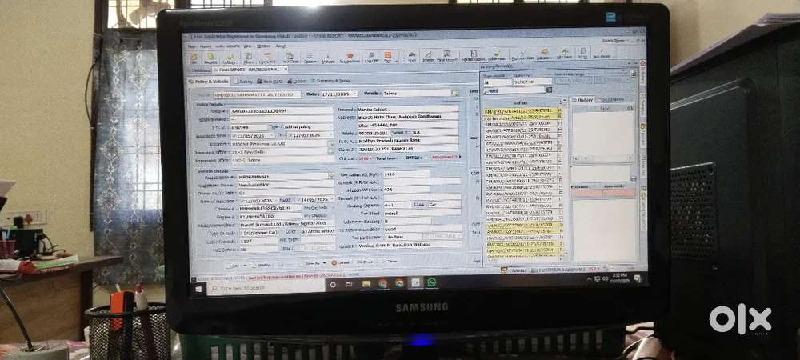Select the Interim report icon

click(x=429, y=57)
